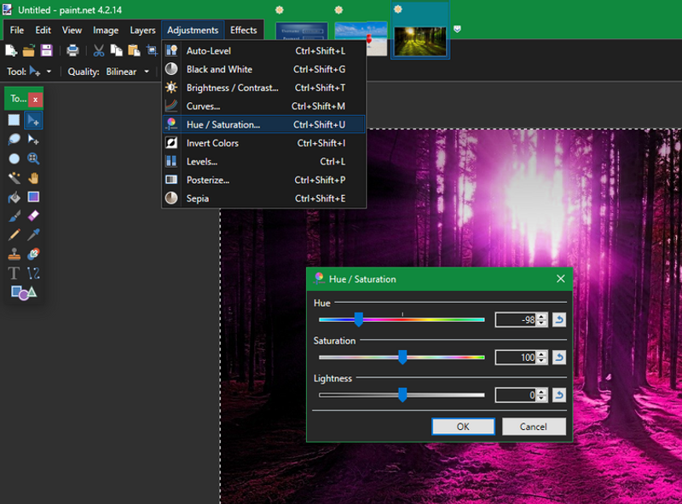This screenshot has height=504, width=682.
Task: Click the Save icon in toolbar
Action: 46,51
